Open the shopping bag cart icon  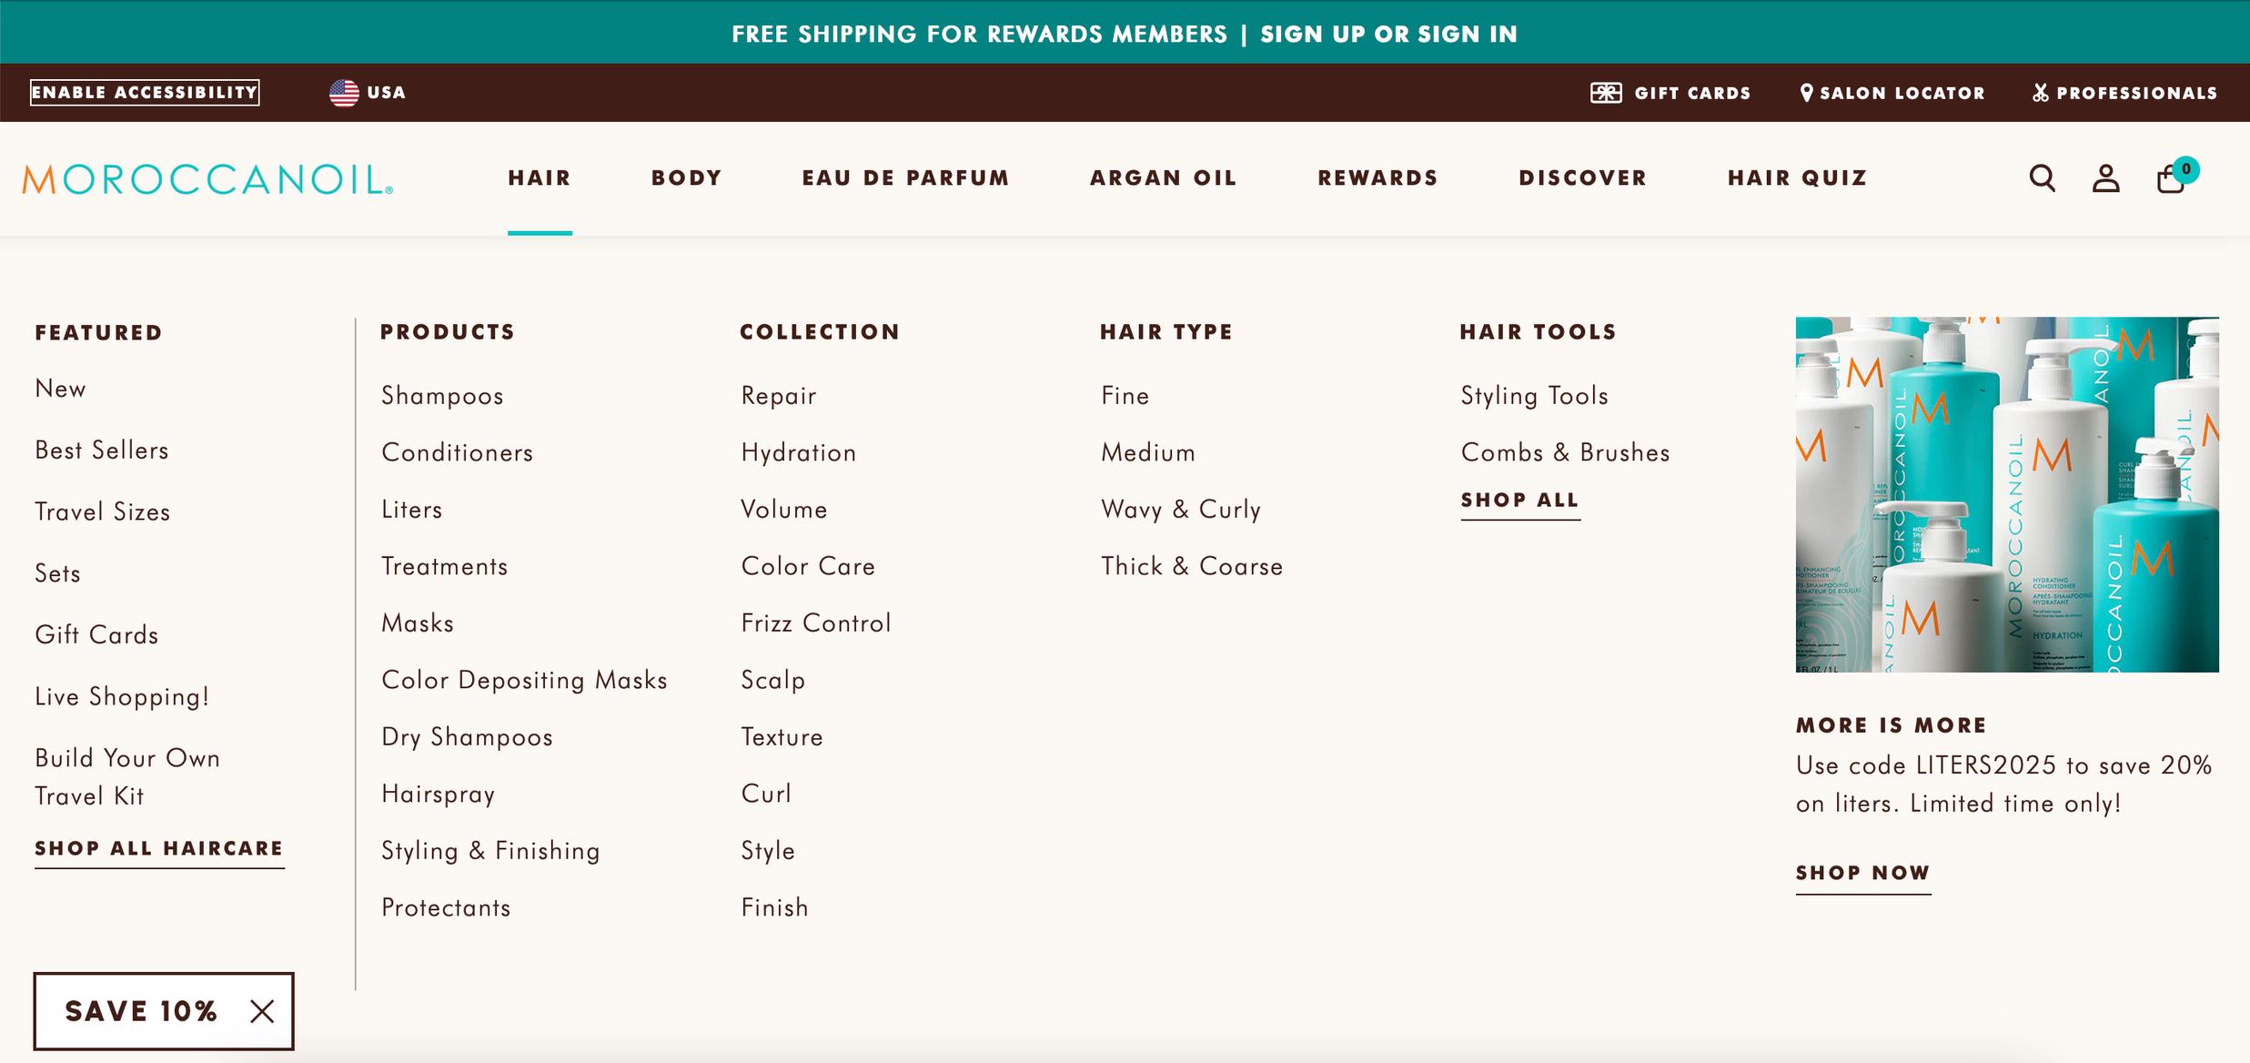[2171, 178]
